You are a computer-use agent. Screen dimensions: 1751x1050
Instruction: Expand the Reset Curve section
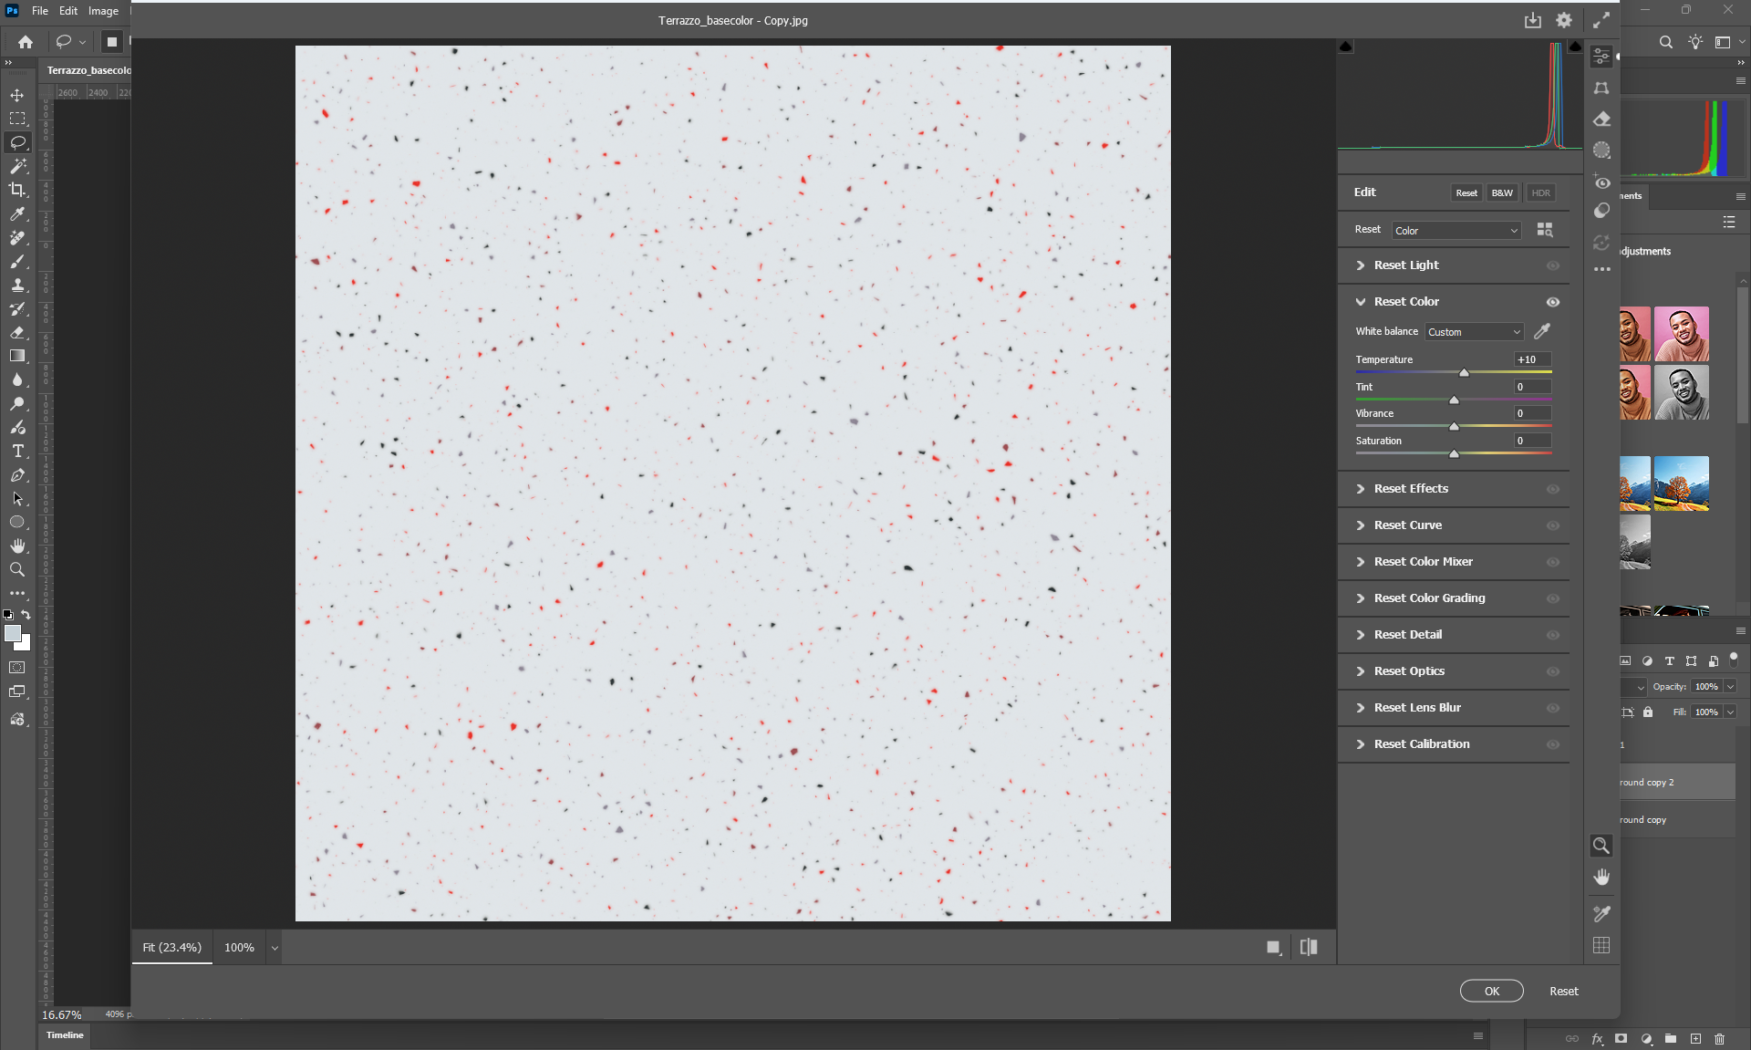[x=1407, y=525]
